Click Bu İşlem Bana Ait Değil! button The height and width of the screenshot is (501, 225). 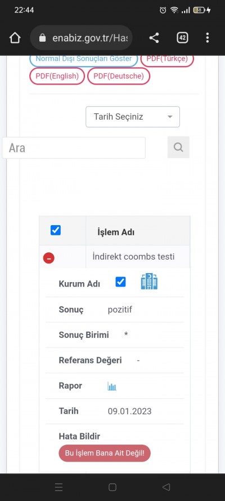(x=105, y=453)
